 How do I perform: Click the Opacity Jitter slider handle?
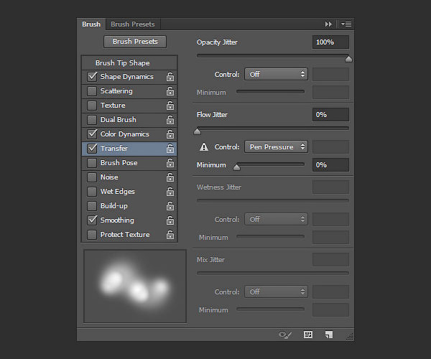[348, 59]
